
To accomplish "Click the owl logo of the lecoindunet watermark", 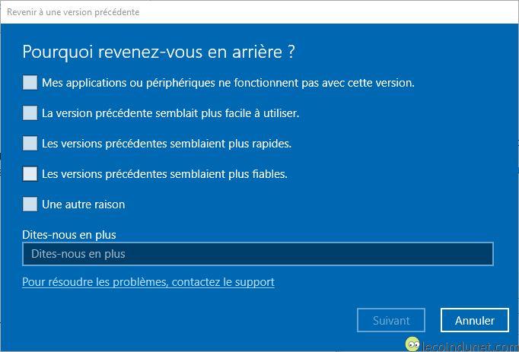I will [x=412, y=344].
